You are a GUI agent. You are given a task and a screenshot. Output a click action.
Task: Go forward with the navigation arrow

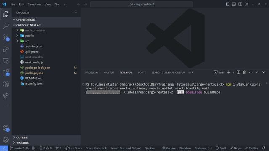(85, 4)
